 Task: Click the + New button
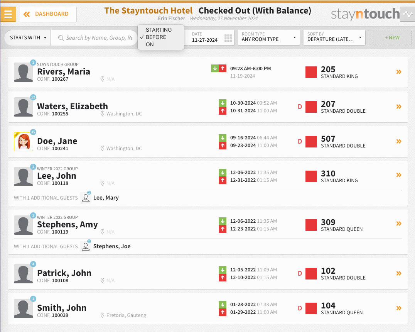click(392, 37)
